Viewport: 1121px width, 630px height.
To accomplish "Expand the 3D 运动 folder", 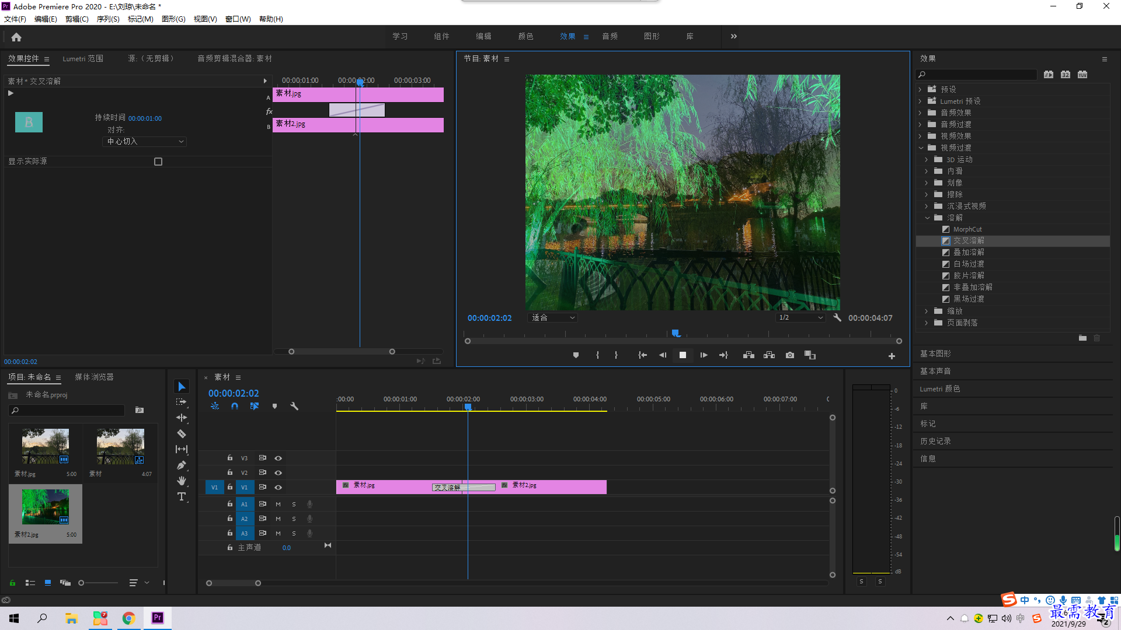I will (927, 159).
